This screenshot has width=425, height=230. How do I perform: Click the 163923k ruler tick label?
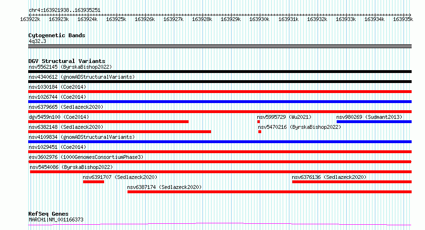(x=59, y=20)
